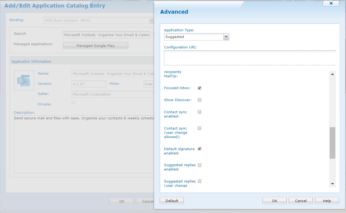Click the Microsoft Outlook app icon

tap(24, 80)
